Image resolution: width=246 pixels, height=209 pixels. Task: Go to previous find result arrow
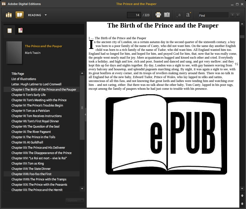232,15
